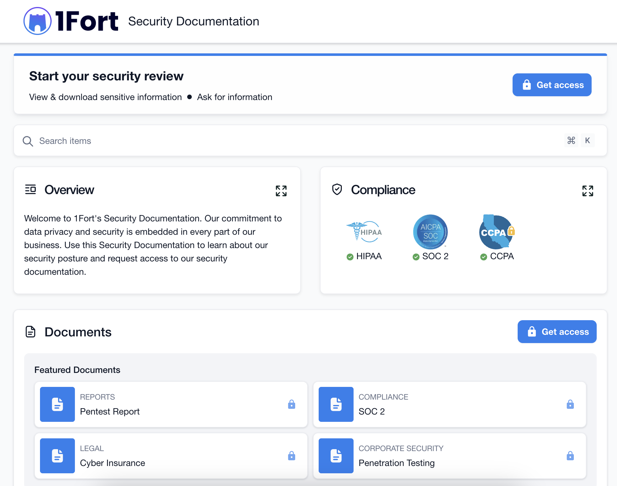Click the View & download sensitive information text

point(105,97)
